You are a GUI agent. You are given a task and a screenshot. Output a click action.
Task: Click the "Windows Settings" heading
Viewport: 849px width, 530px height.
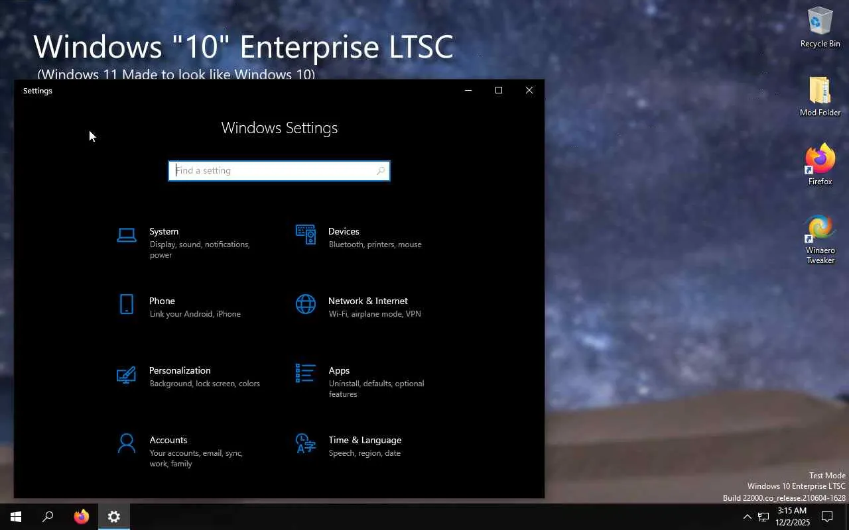279,128
